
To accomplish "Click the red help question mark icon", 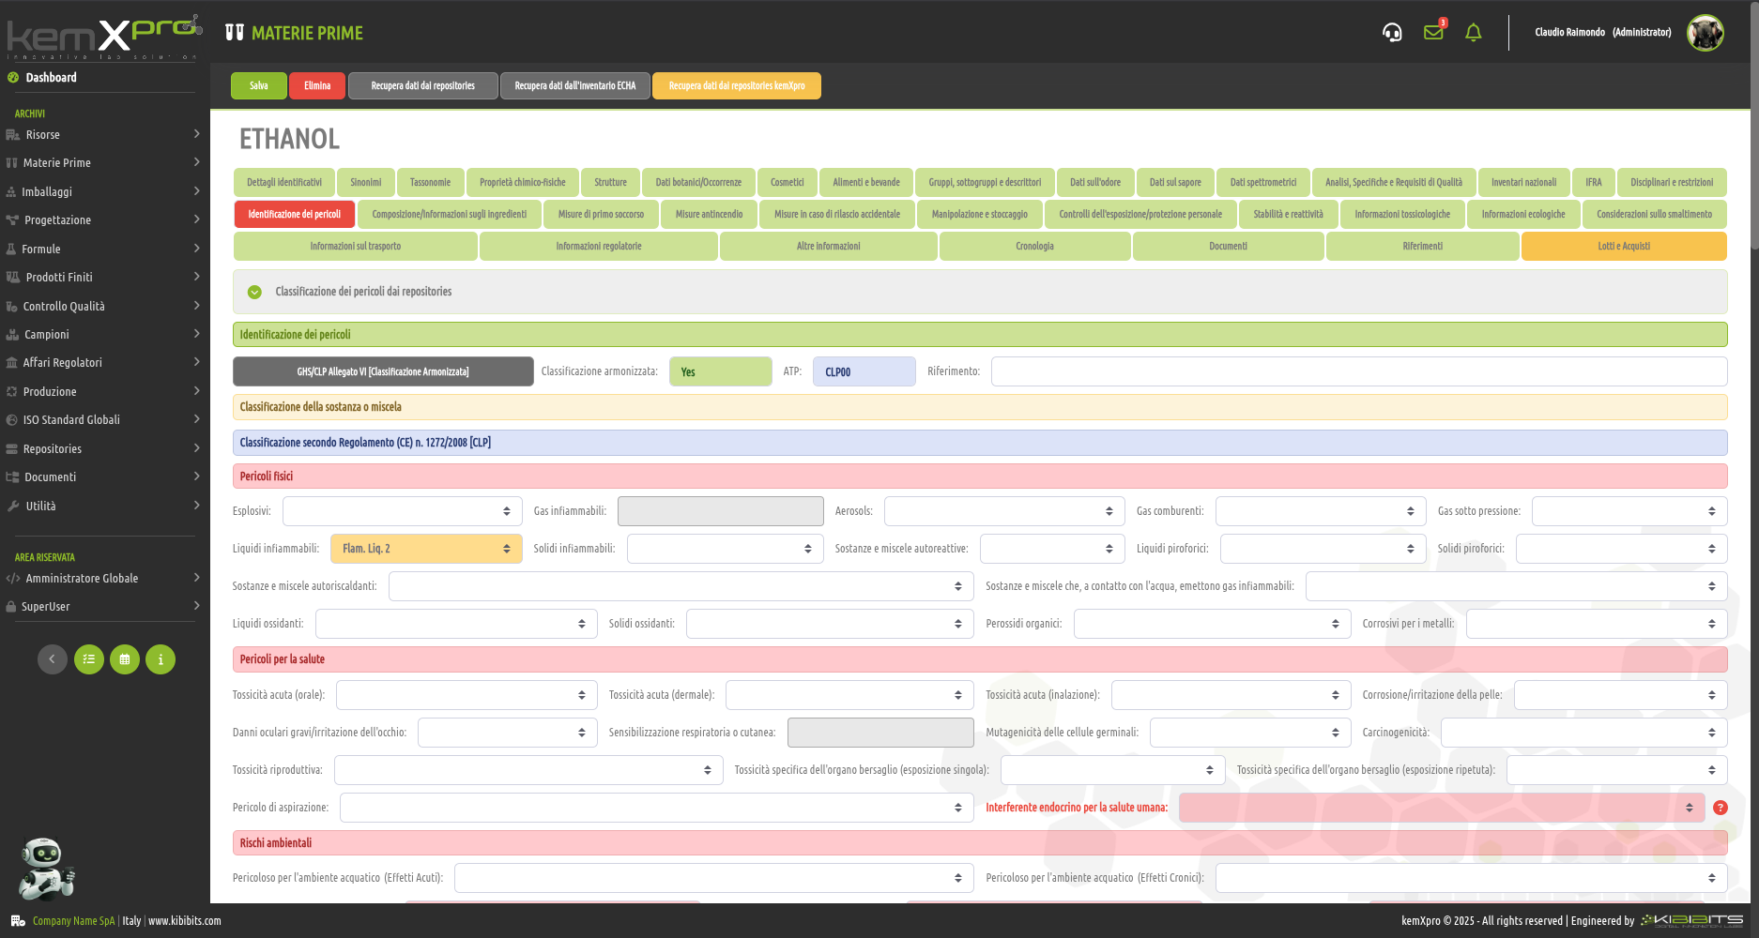I will click(x=1721, y=808).
